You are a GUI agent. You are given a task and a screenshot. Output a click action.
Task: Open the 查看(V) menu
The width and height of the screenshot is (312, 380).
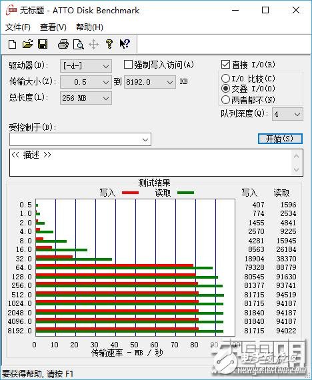click(x=53, y=27)
